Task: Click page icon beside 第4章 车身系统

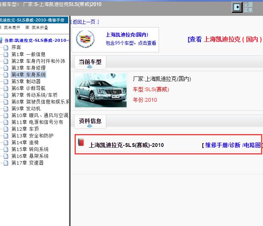Action: (x=6, y=75)
